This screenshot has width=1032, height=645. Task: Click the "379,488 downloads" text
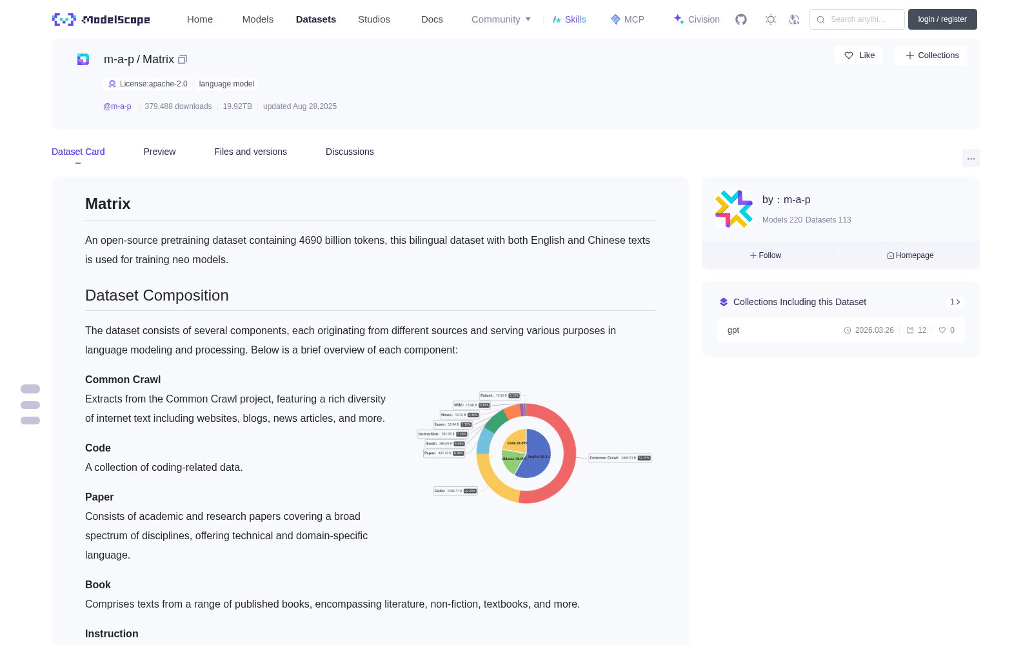[x=178, y=106]
